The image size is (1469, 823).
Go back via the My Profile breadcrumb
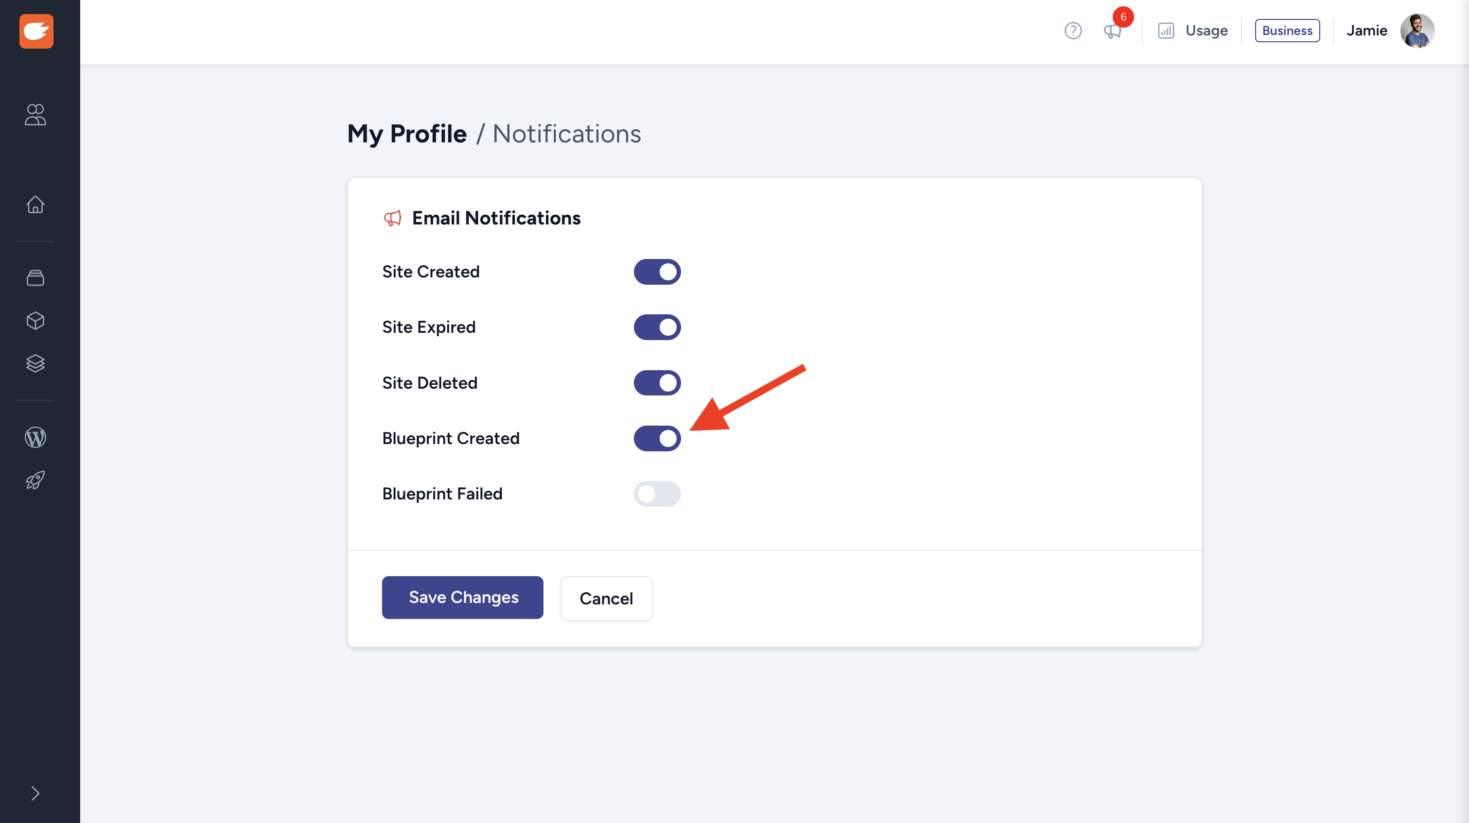[406, 134]
